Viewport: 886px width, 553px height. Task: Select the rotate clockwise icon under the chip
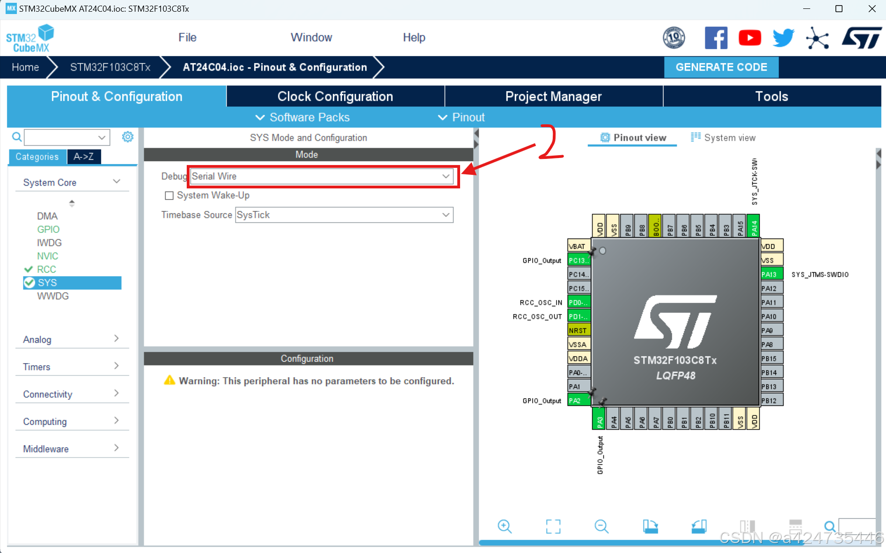tap(650, 527)
